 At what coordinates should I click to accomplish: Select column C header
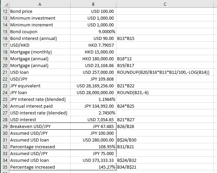coord(165,4)
